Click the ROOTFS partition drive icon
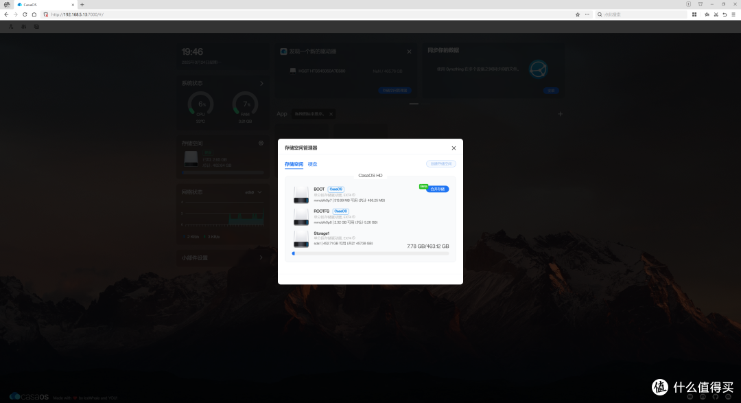This screenshot has width=741, height=403. pos(301,217)
